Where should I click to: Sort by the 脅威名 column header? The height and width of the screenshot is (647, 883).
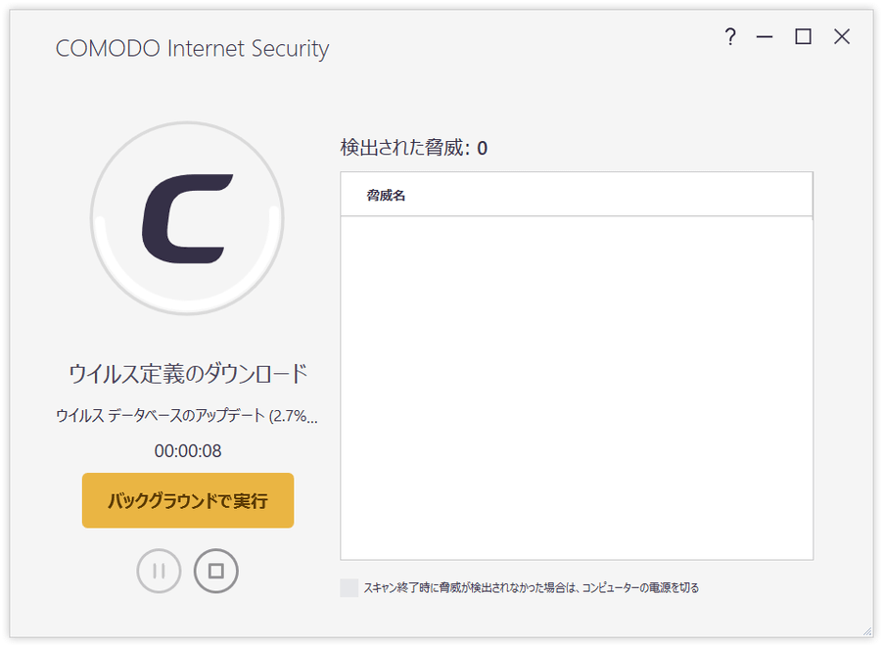coord(577,195)
